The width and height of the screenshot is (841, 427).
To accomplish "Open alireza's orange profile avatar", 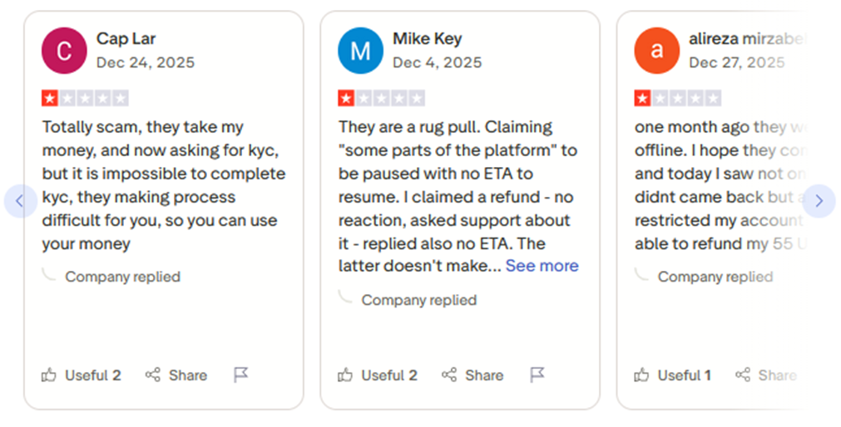I will [656, 50].
